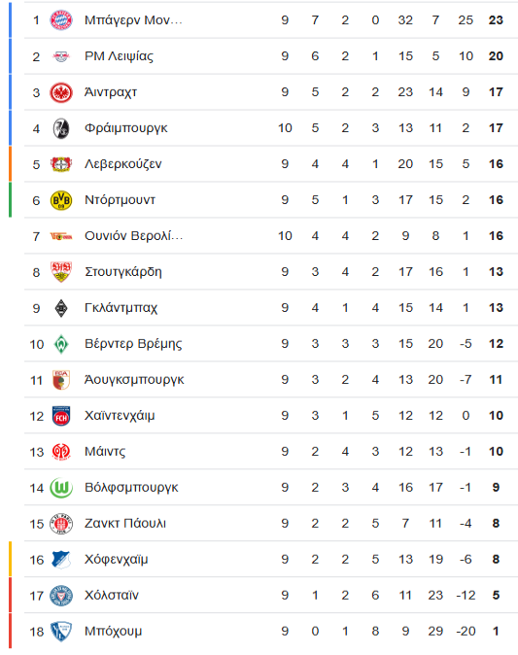Click the Union Berlin logo
The height and width of the screenshot is (655, 518).
[x=61, y=236]
